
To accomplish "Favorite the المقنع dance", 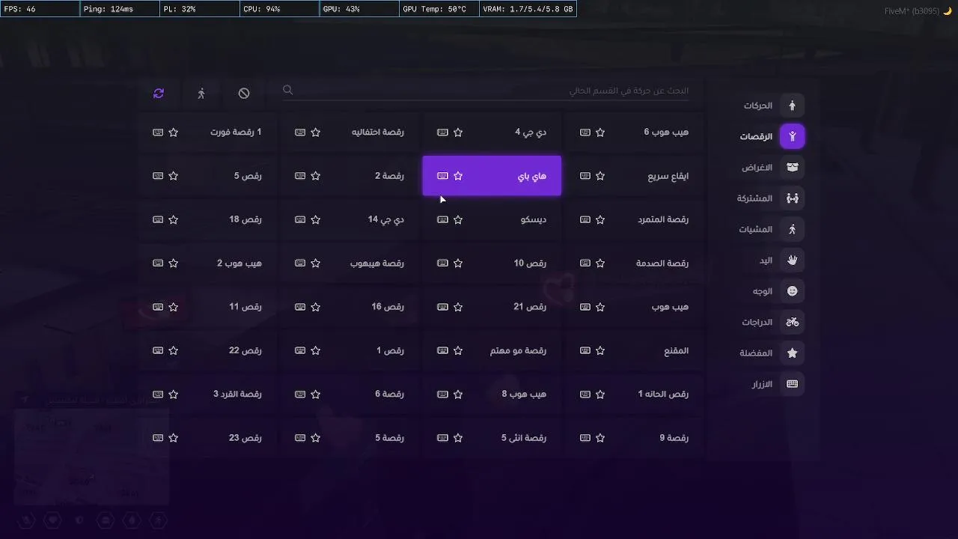I will point(601,351).
